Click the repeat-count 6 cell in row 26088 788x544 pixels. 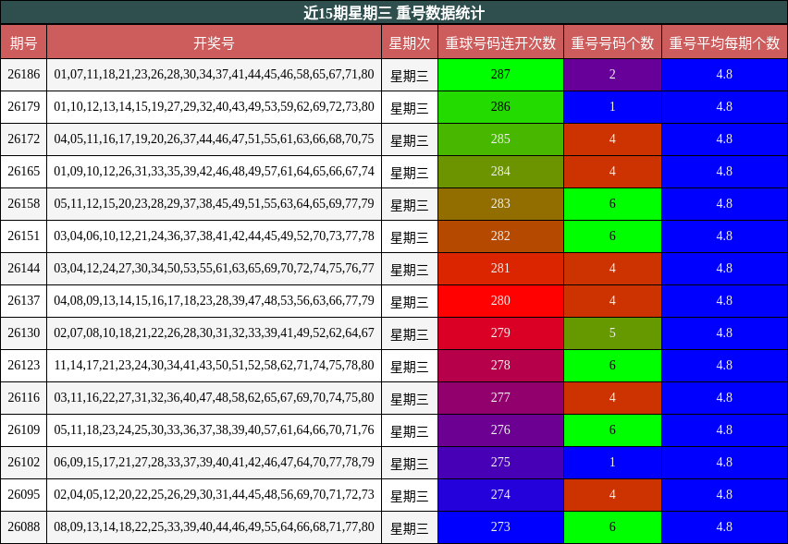pos(612,527)
